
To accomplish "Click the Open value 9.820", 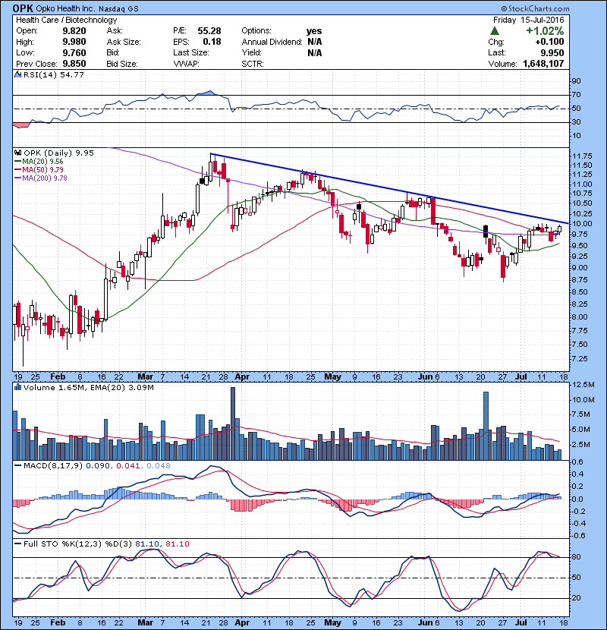I will (74, 31).
